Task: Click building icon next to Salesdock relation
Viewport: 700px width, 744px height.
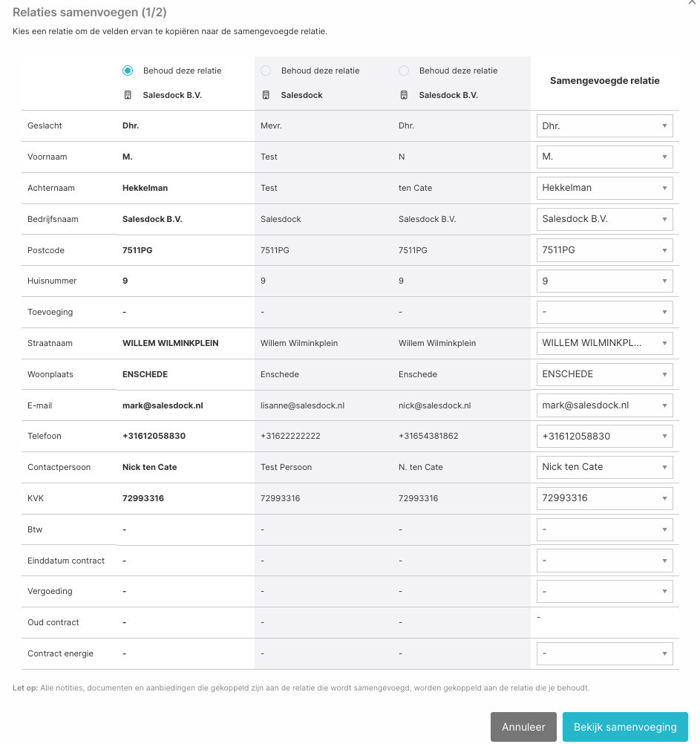Action: 266,95
